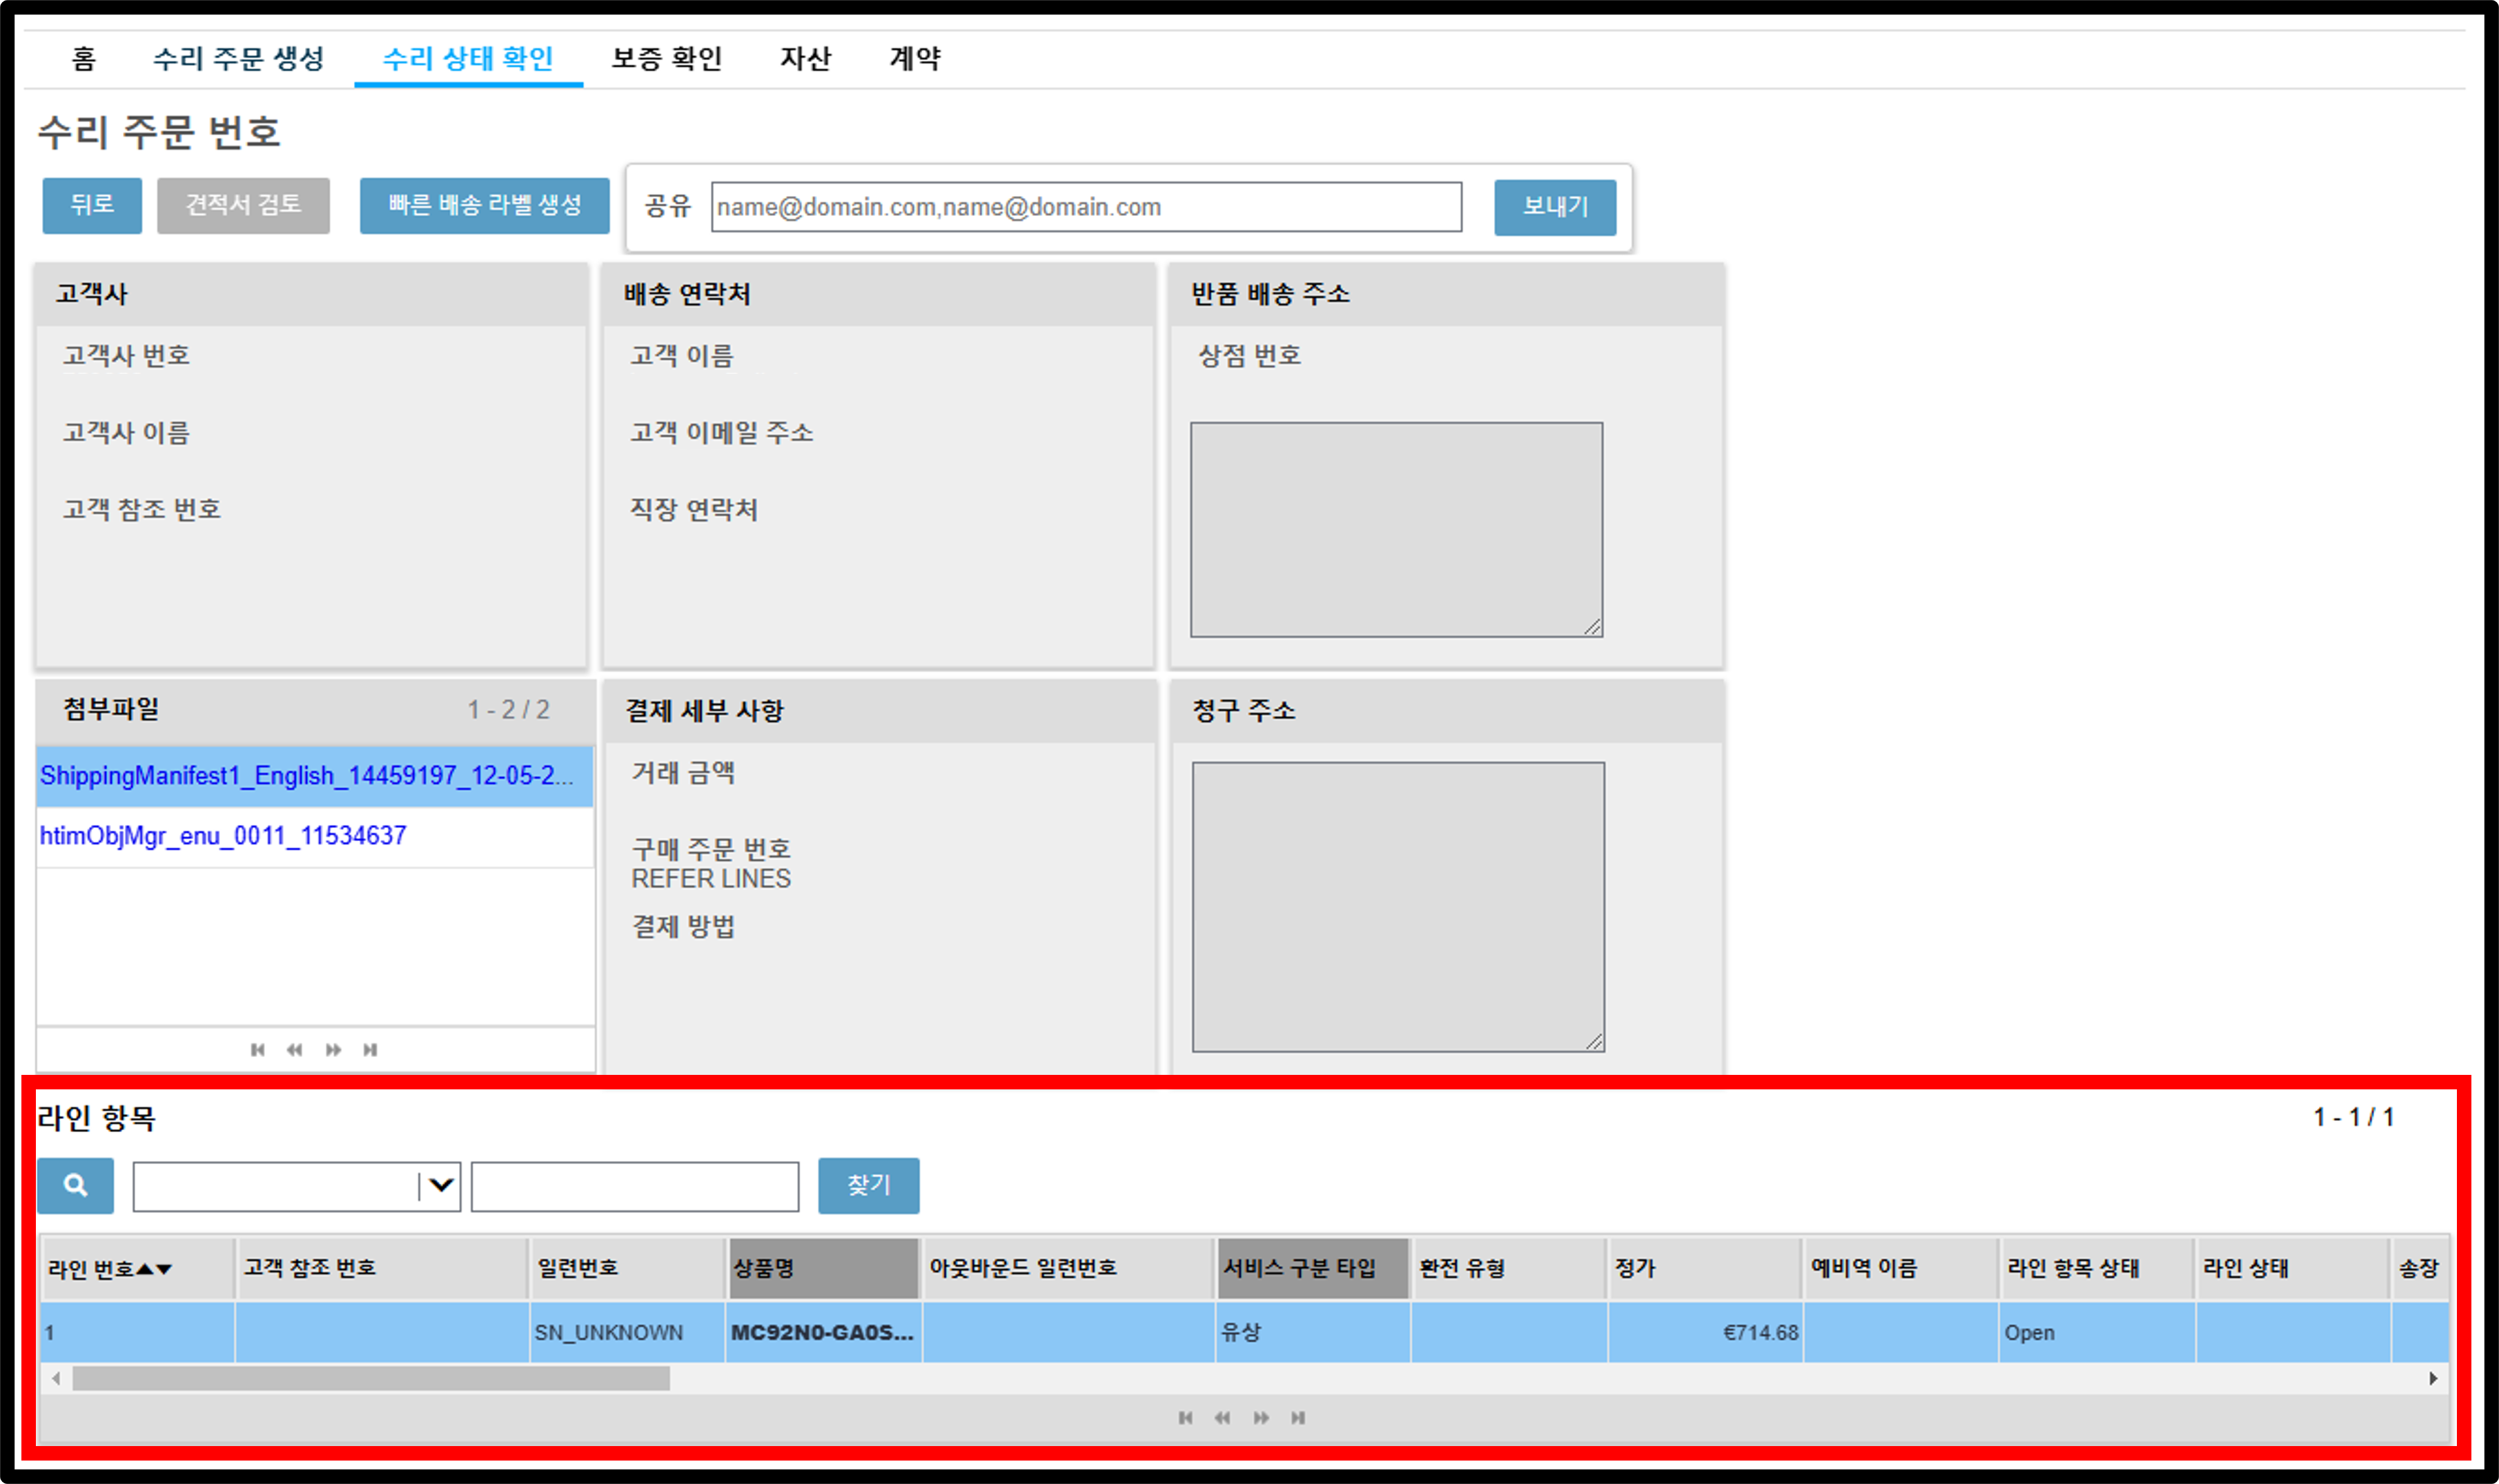
Task: Go to previous page of attachments list
Action: [x=294, y=1049]
